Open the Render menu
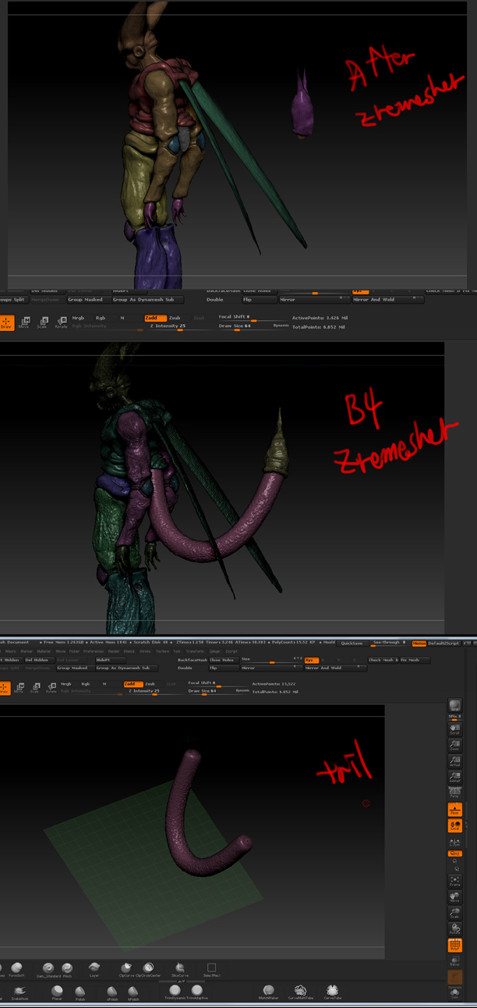The height and width of the screenshot is (1008, 477). (114, 650)
